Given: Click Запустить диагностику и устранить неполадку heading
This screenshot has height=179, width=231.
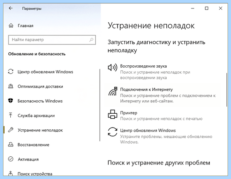Looking at the screenshot, I should [156, 46].
